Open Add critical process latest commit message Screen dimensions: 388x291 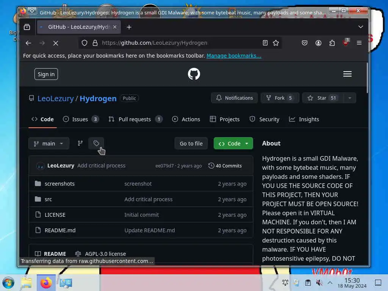pyautogui.click(x=102, y=166)
